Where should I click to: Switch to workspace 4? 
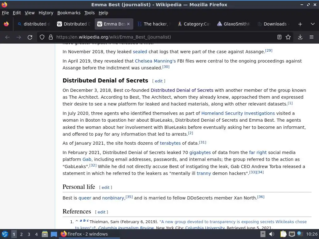point(36,234)
